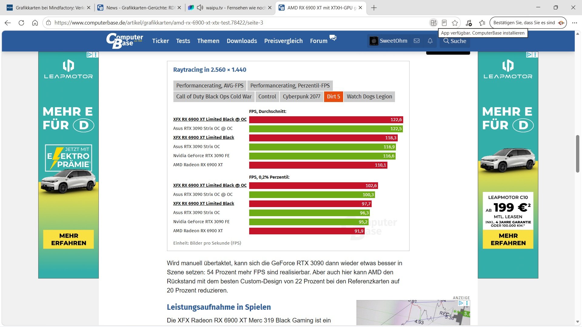Viewport: 582px width, 327px height.
Task: Open the Leistungsaufnahme in Spielen heading
Action: tap(219, 307)
